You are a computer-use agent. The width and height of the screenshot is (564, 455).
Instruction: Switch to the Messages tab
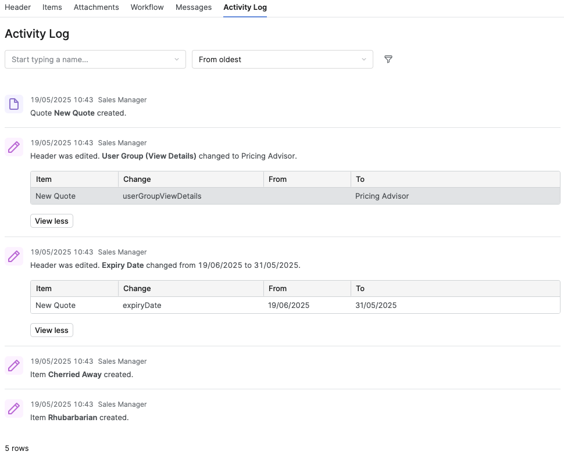194,8
